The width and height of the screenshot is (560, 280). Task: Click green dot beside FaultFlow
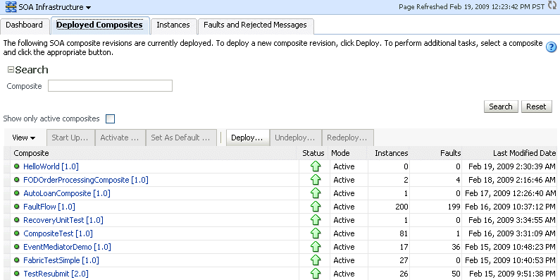[16, 207]
